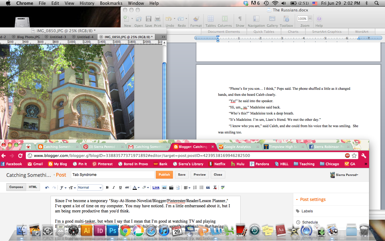
Task: Click the Tab Syndrome post title field
Action: point(112,175)
